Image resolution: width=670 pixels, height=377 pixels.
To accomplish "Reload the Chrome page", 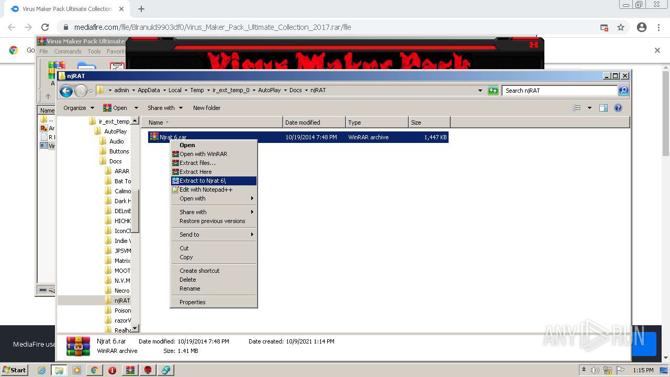I will pyautogui.click(x=45, y=27).
